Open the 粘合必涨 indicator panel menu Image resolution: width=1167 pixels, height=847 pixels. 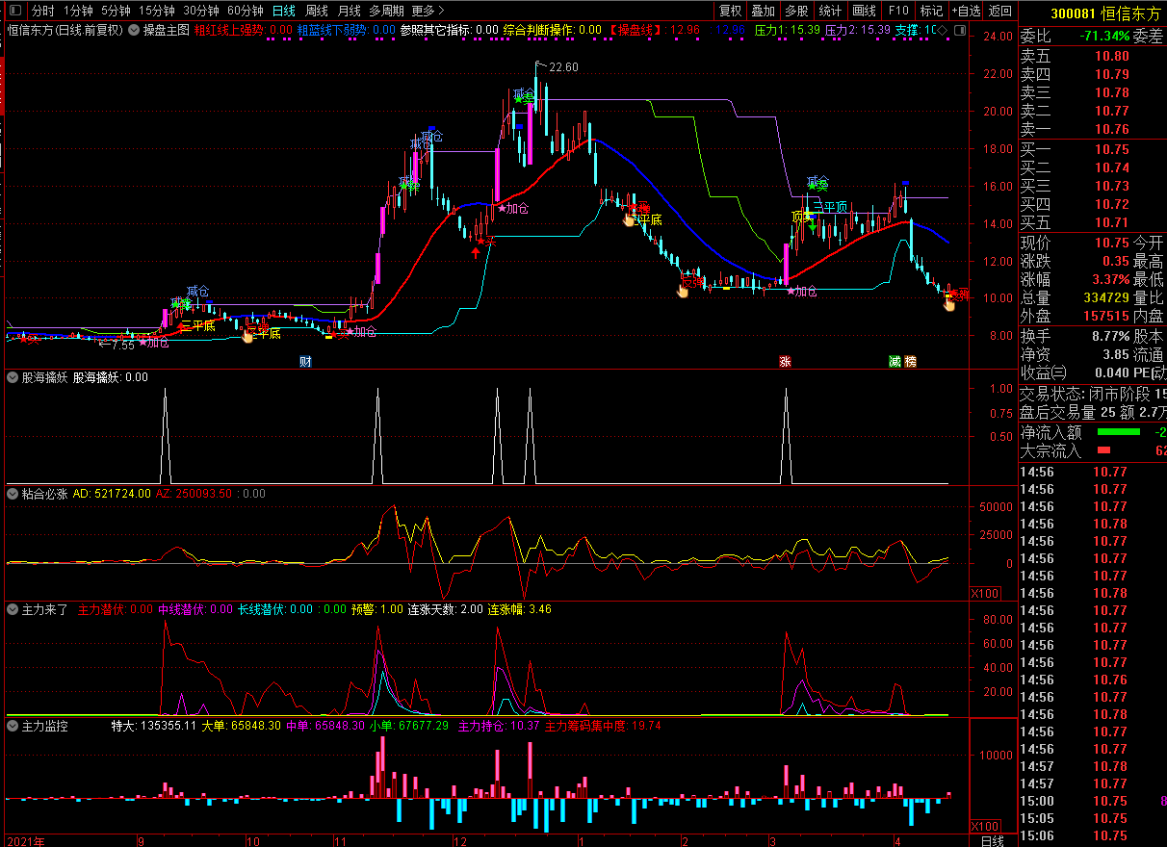click(13, 494)
